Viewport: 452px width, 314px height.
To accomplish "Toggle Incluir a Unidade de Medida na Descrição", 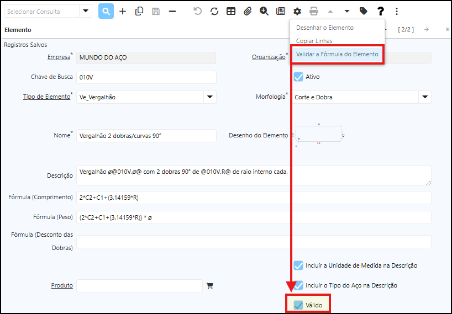I will [x=298, y=265].
